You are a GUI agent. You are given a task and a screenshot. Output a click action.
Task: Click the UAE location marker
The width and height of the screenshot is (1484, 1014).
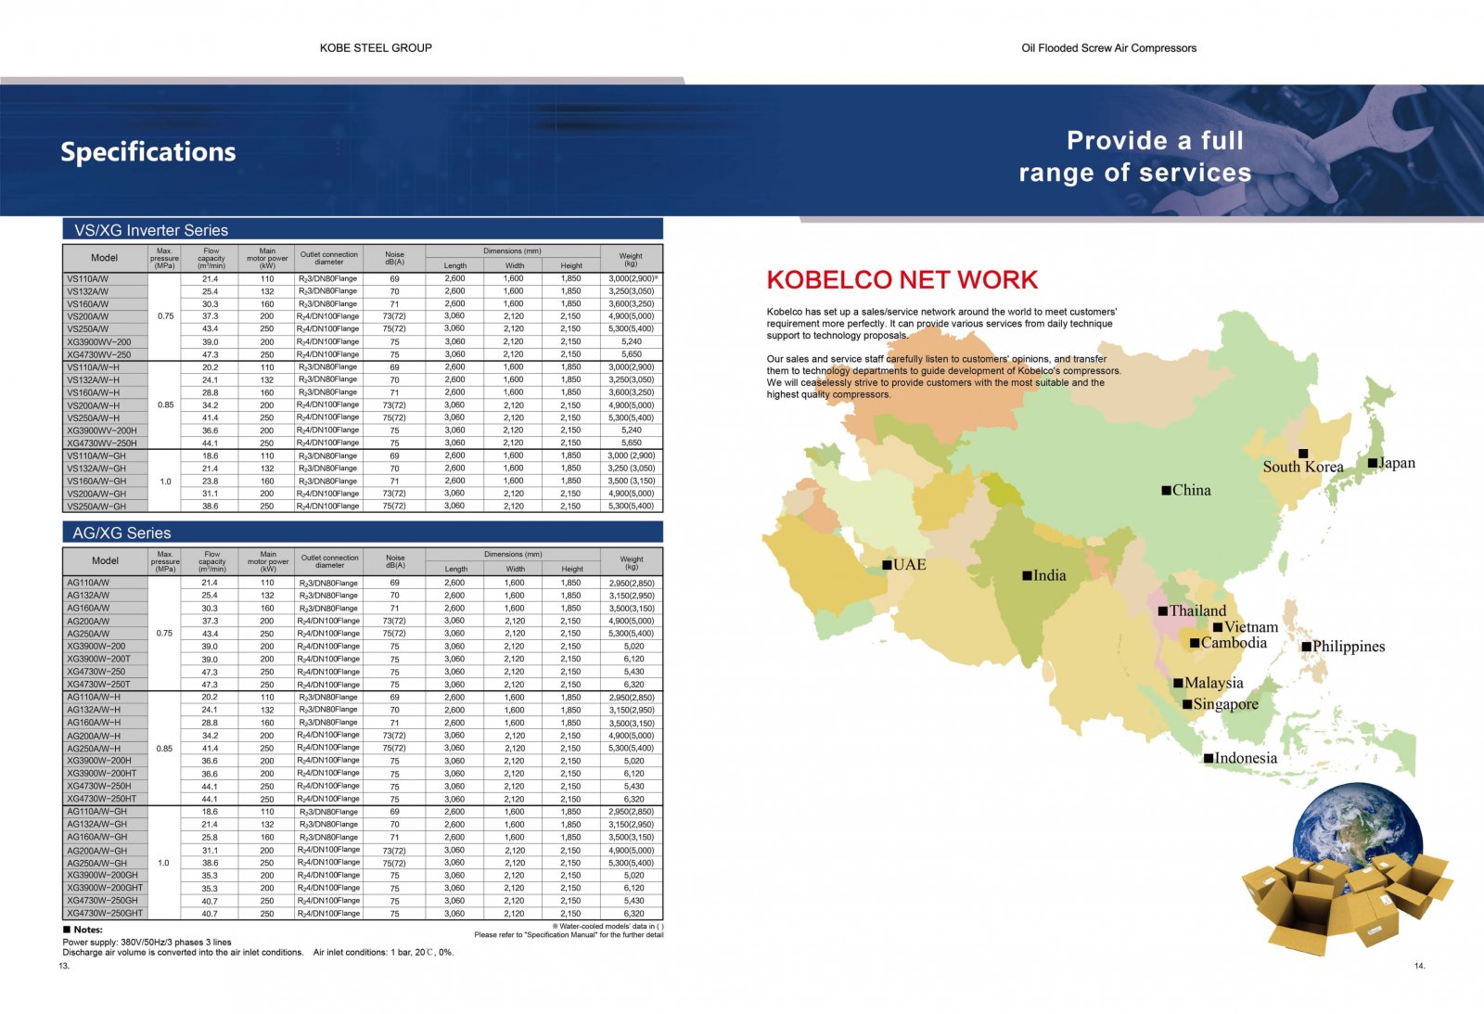(887, 564)
